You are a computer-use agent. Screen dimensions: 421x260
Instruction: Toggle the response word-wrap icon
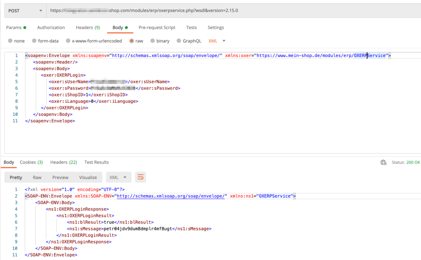pos(141,177)
